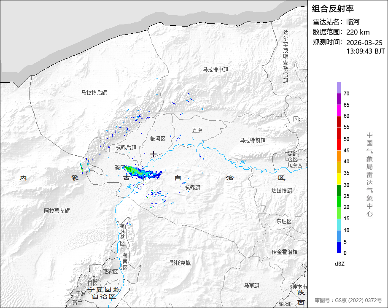Click the radar station cross marker
The image size is (388, 308).
(154, 154)
